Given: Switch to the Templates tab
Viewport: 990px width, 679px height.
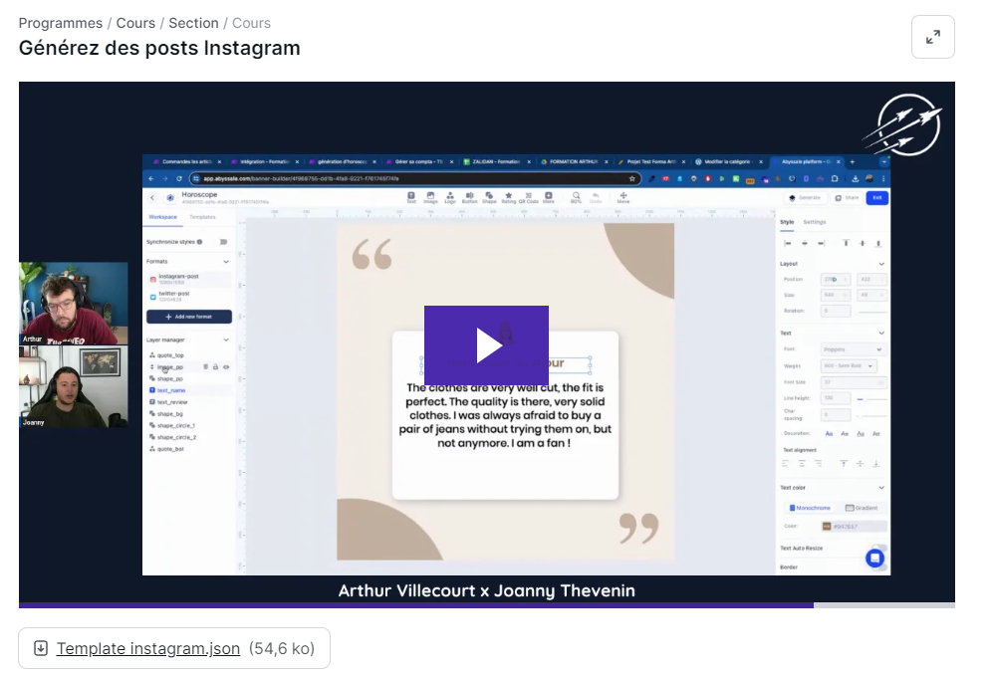Looking at the screenshot, I should point(202,217).
